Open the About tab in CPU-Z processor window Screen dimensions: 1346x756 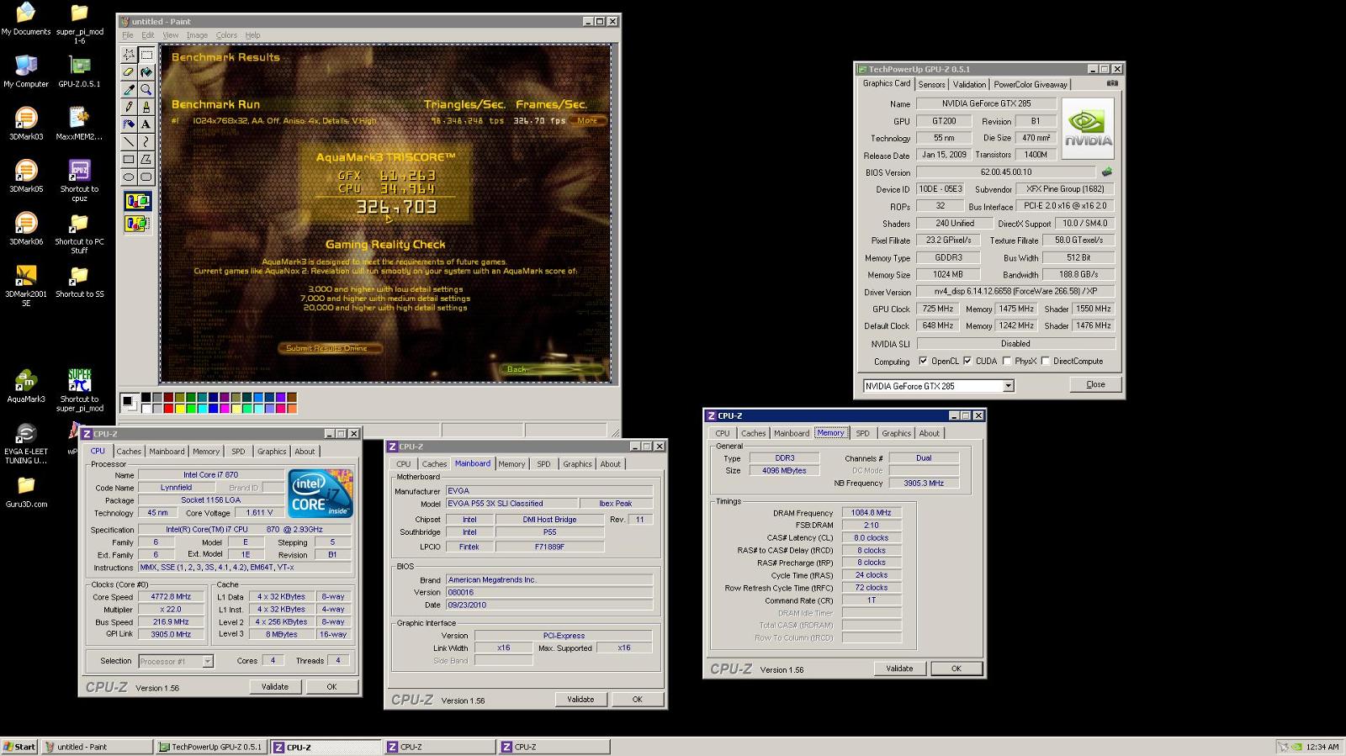[x=305, y=452]
